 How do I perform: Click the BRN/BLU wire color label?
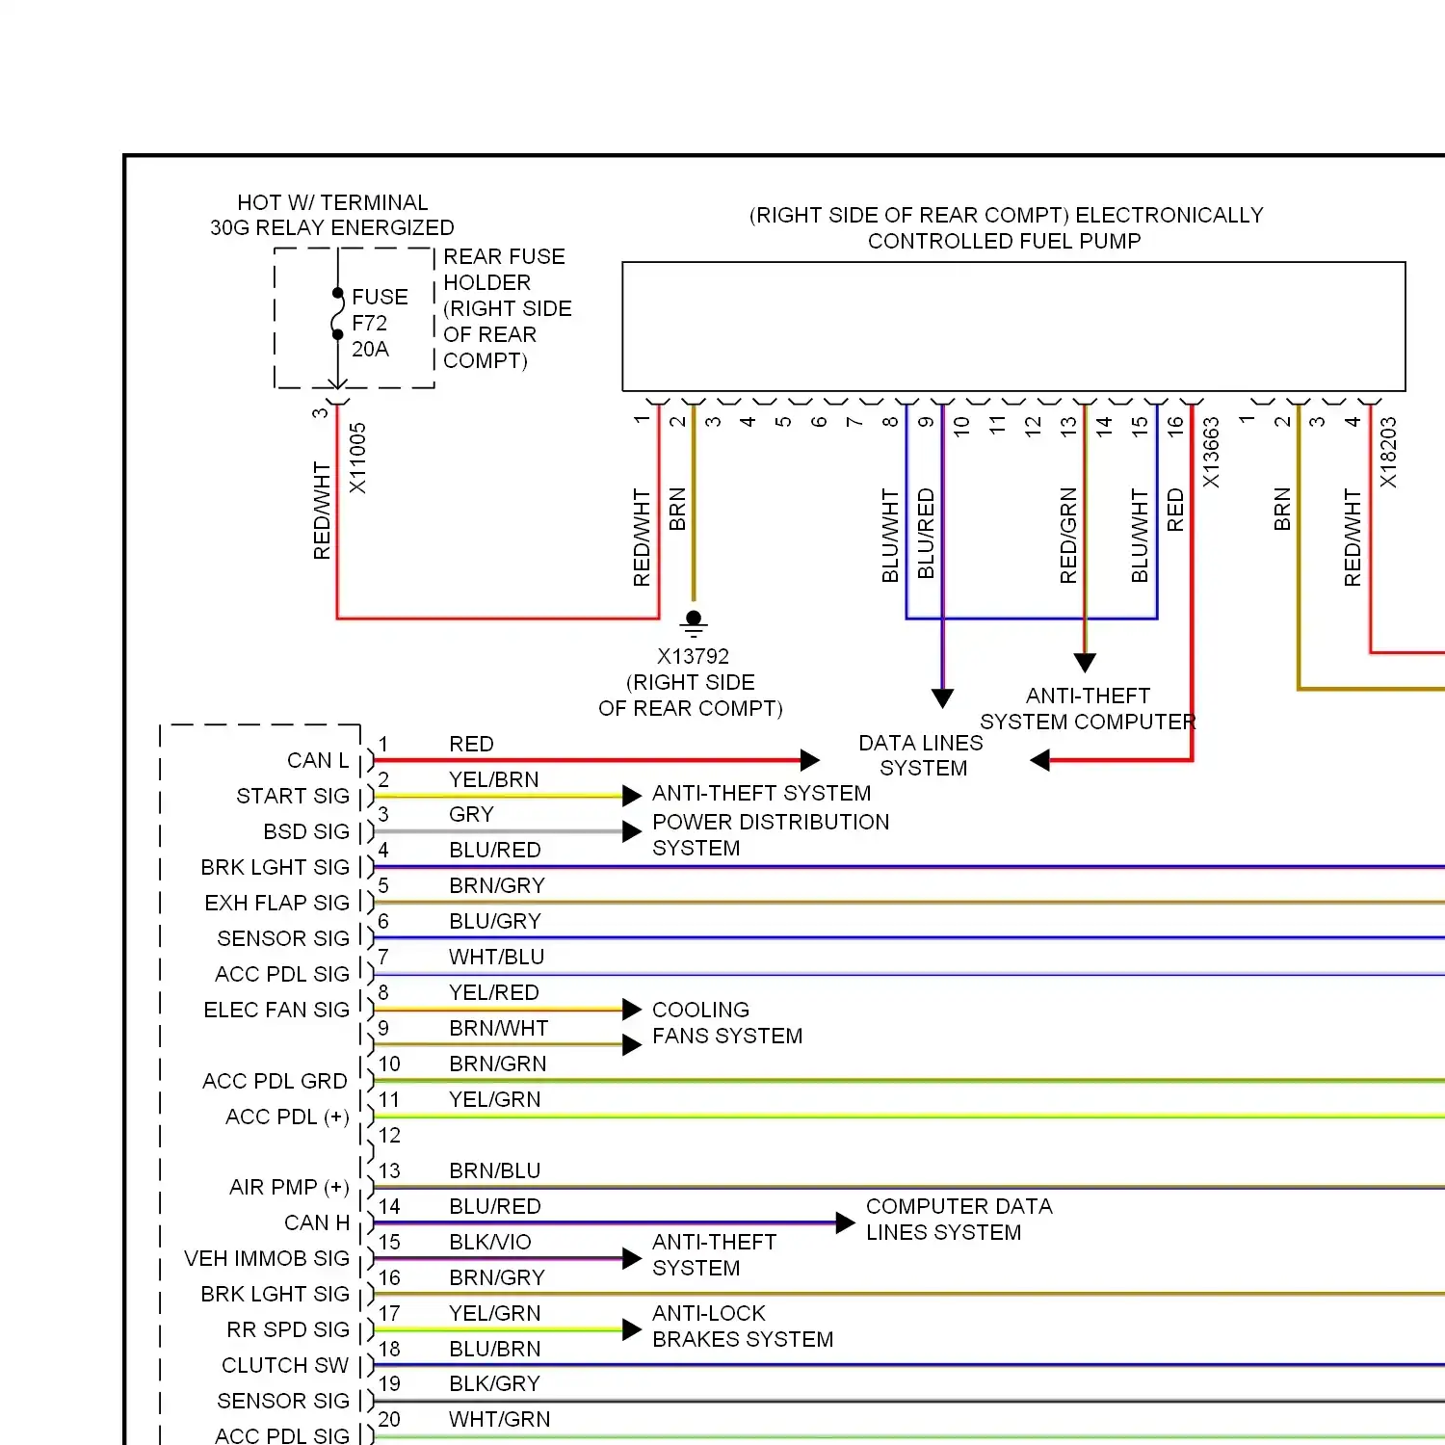coord(495,1170)
